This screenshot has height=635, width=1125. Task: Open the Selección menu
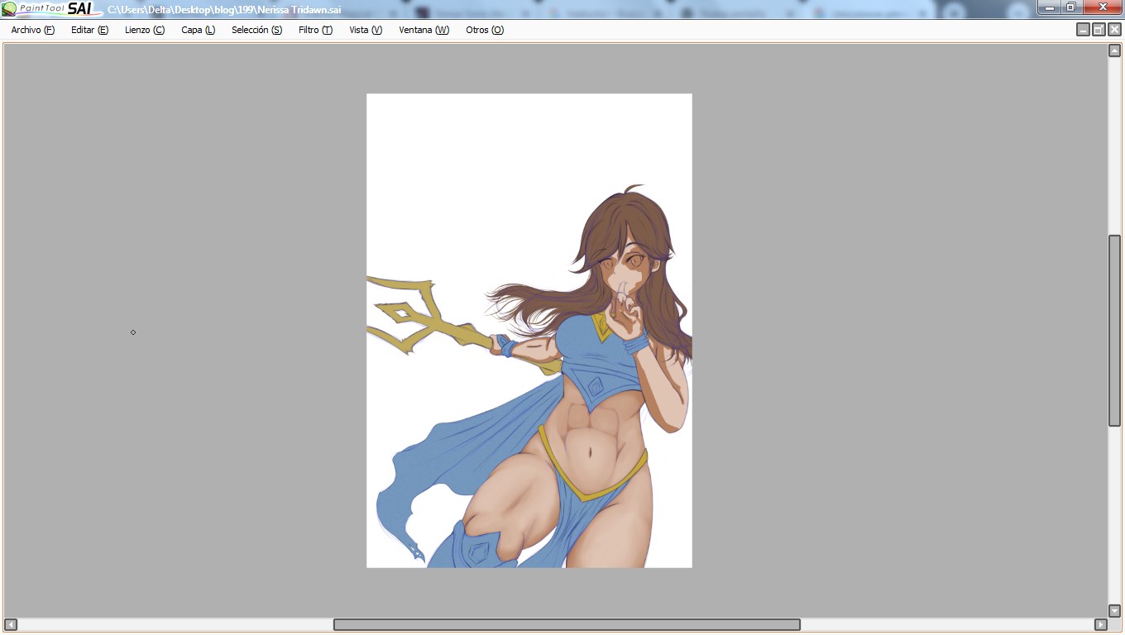coord(256,30)
